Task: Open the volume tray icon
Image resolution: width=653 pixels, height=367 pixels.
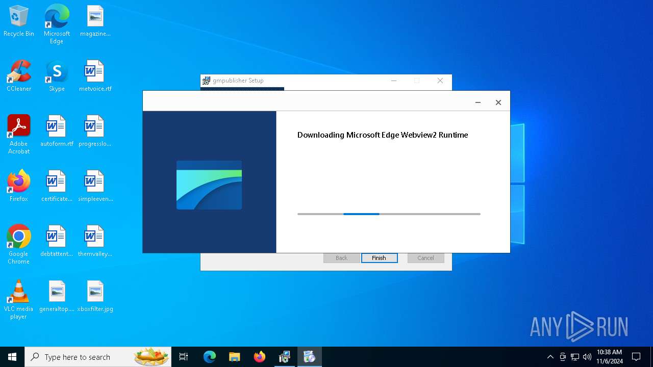Action: (x=587, y=357)
